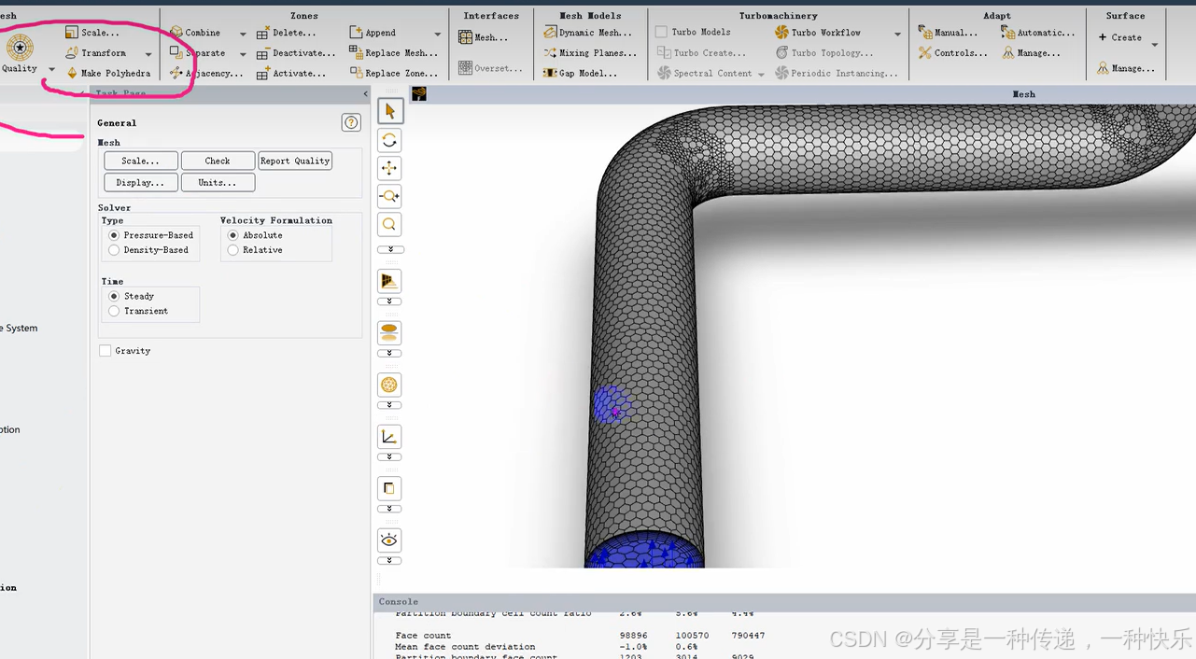Screen dimensions: 1196x659
Task: Open Replace Zone dialog
Action: pyautogui.click(x=393, y=73)
